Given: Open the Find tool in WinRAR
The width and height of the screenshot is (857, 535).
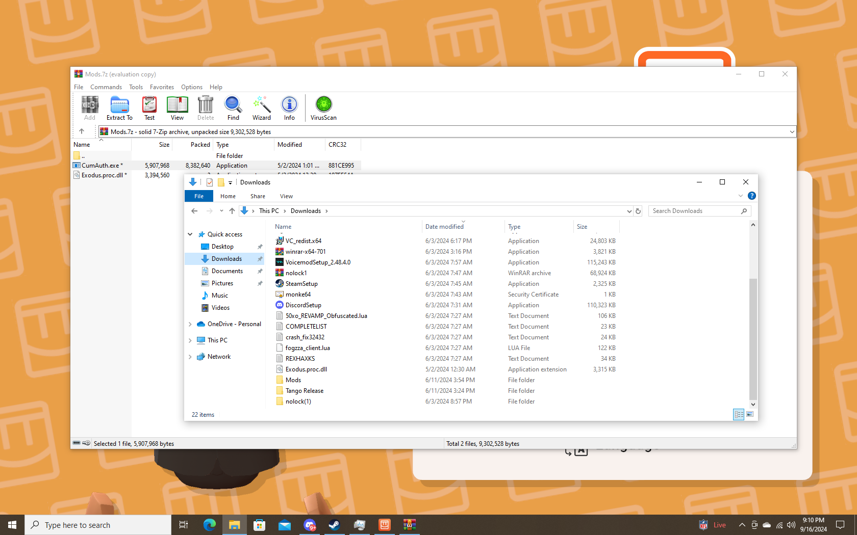Looking at the screenshot, I should 233,109.
